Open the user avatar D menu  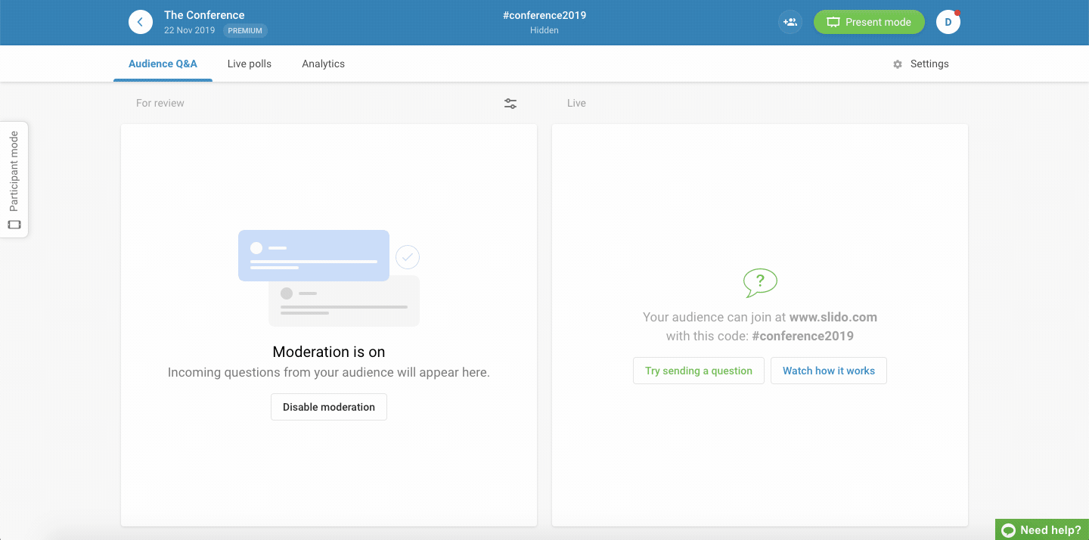(x=948, y=22)
